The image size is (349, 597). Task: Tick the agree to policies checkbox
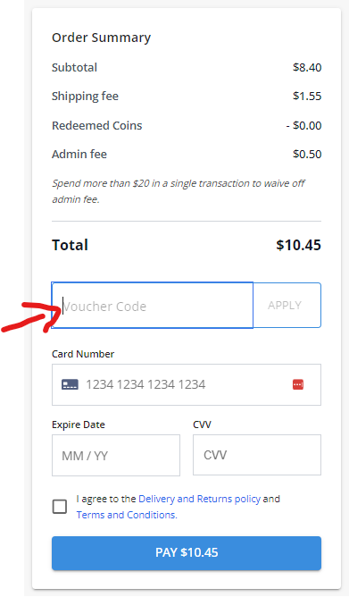(x=60, y=507)
